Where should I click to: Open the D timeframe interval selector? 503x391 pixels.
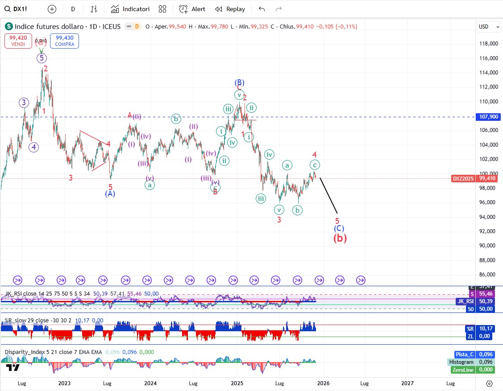(x=73, y=9)
